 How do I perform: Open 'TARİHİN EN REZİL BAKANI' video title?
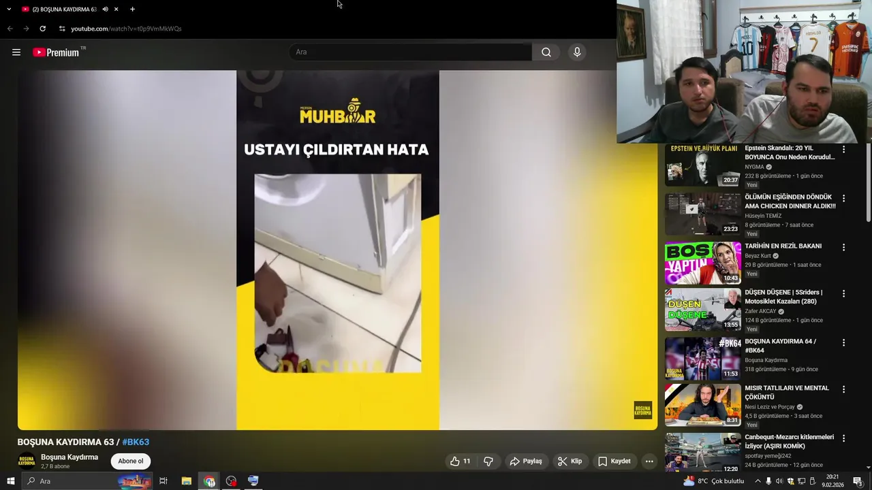(x=783, y=246)
